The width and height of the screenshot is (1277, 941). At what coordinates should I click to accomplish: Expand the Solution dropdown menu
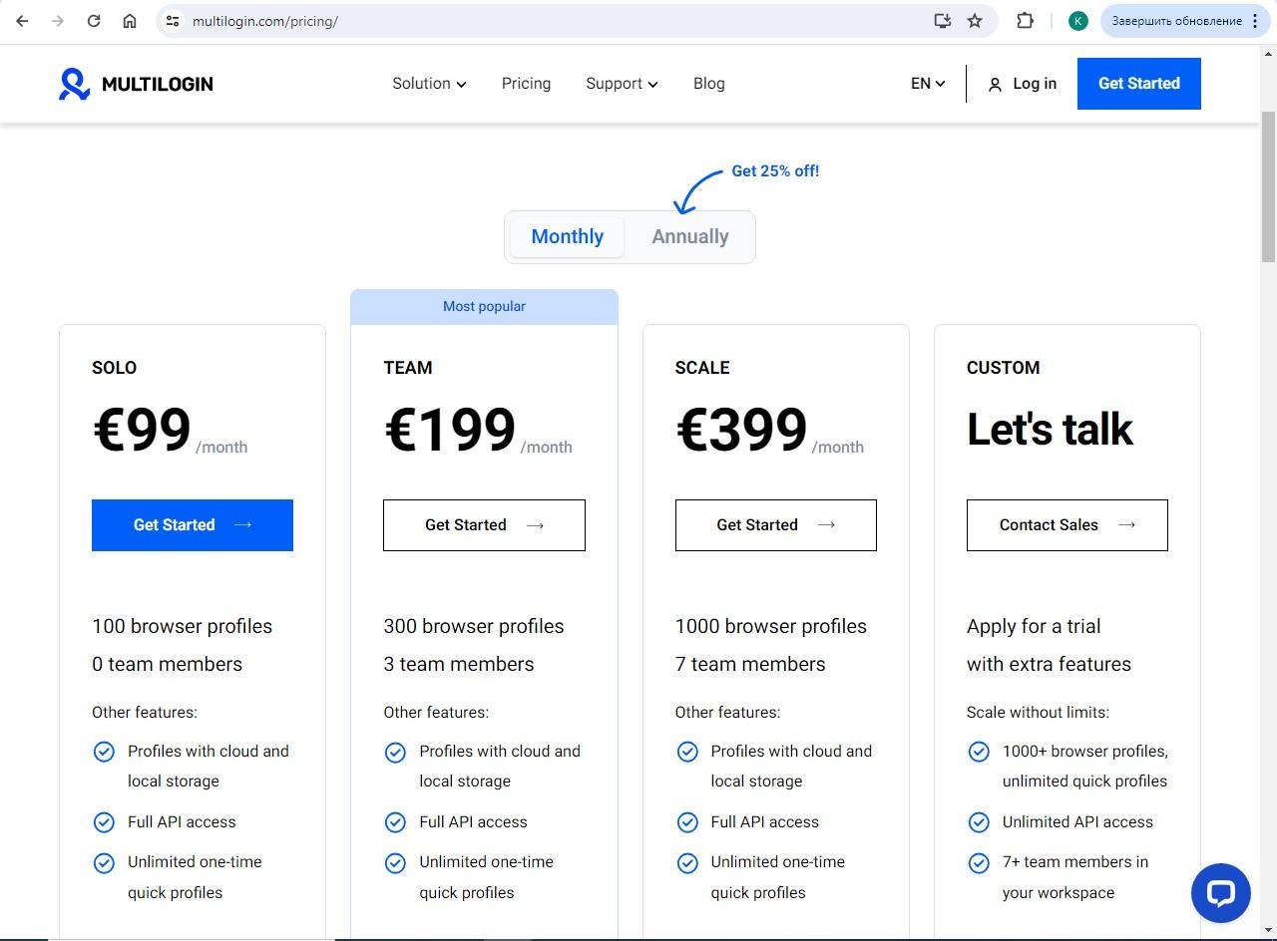429,84
